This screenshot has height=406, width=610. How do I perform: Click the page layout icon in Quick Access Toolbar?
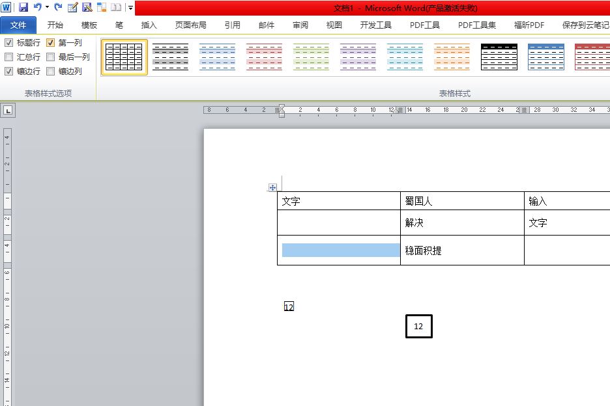101,7
